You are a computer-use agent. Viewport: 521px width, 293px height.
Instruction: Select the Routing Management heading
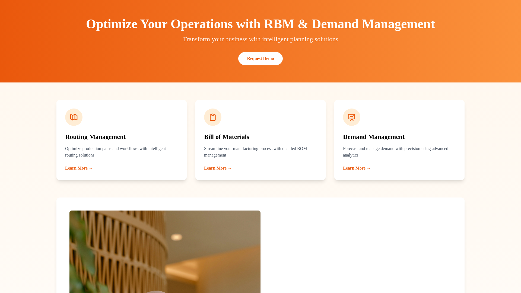click(96, 137)
